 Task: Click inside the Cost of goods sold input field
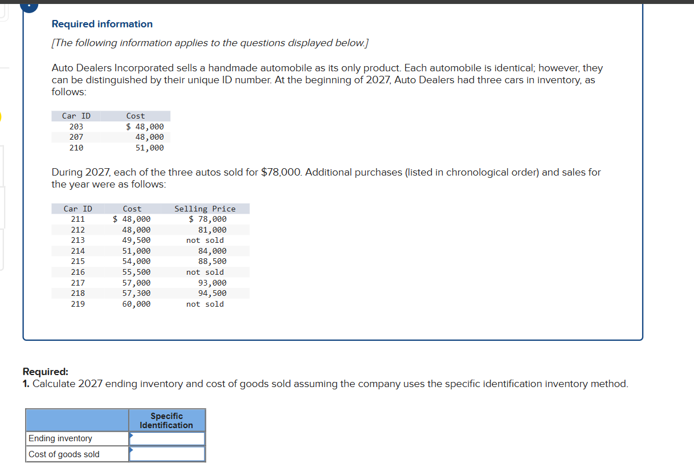point(168,453)
